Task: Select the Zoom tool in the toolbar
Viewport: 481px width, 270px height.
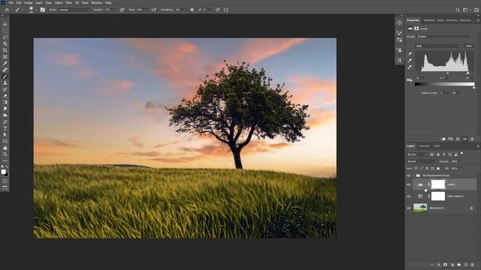Action: [5, 154]
